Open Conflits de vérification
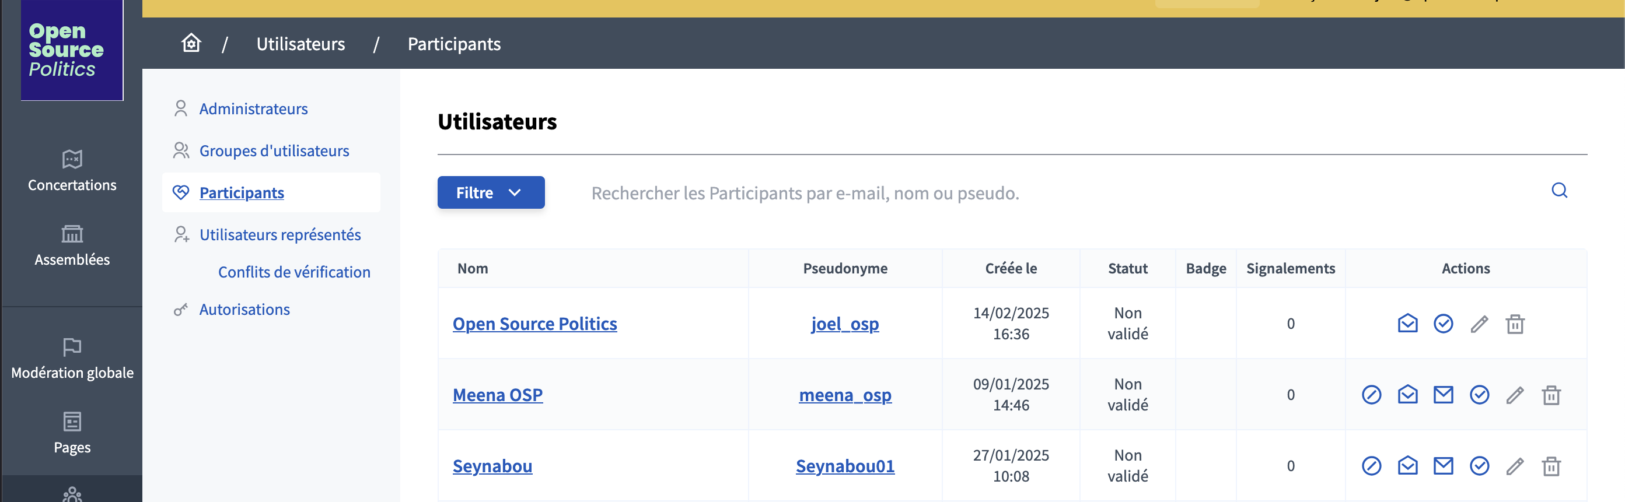 pyautogui.click(x=294, y=272)
